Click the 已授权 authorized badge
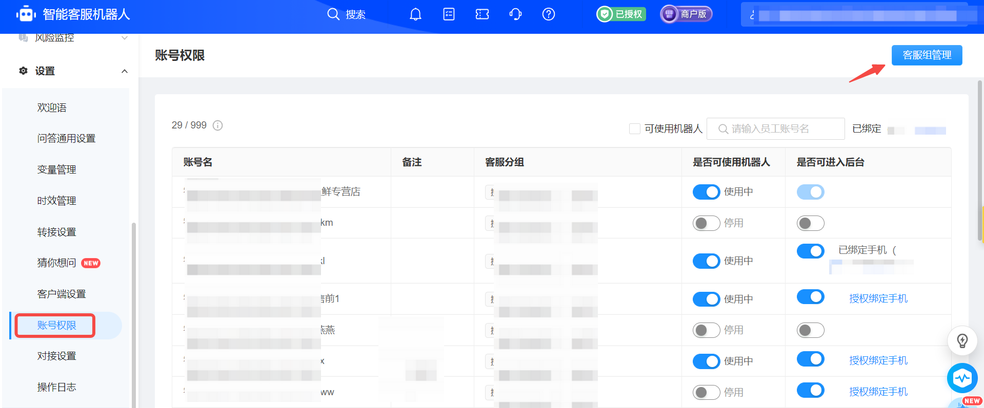This screenshot has width=984, height=408. (x=621, y=14)
